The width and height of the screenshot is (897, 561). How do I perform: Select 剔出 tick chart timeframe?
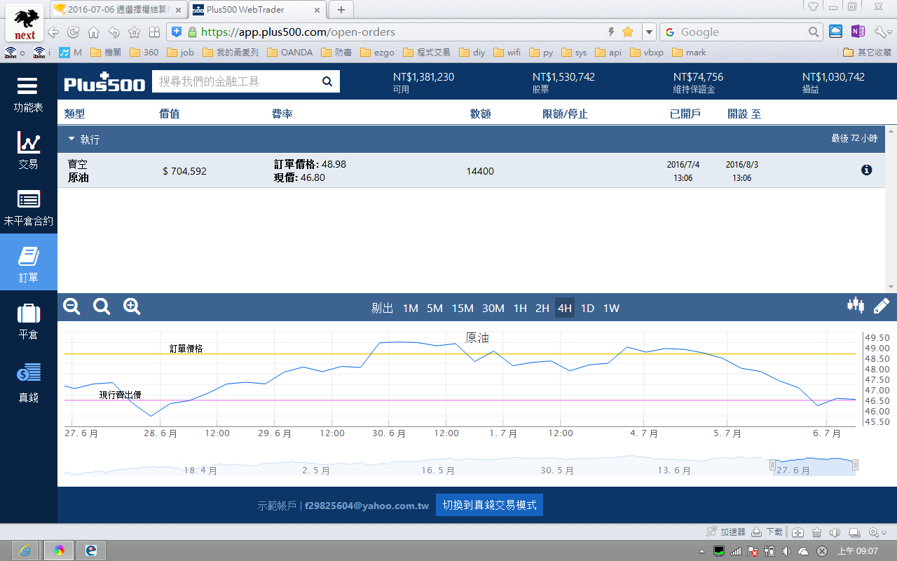[383, 308]
